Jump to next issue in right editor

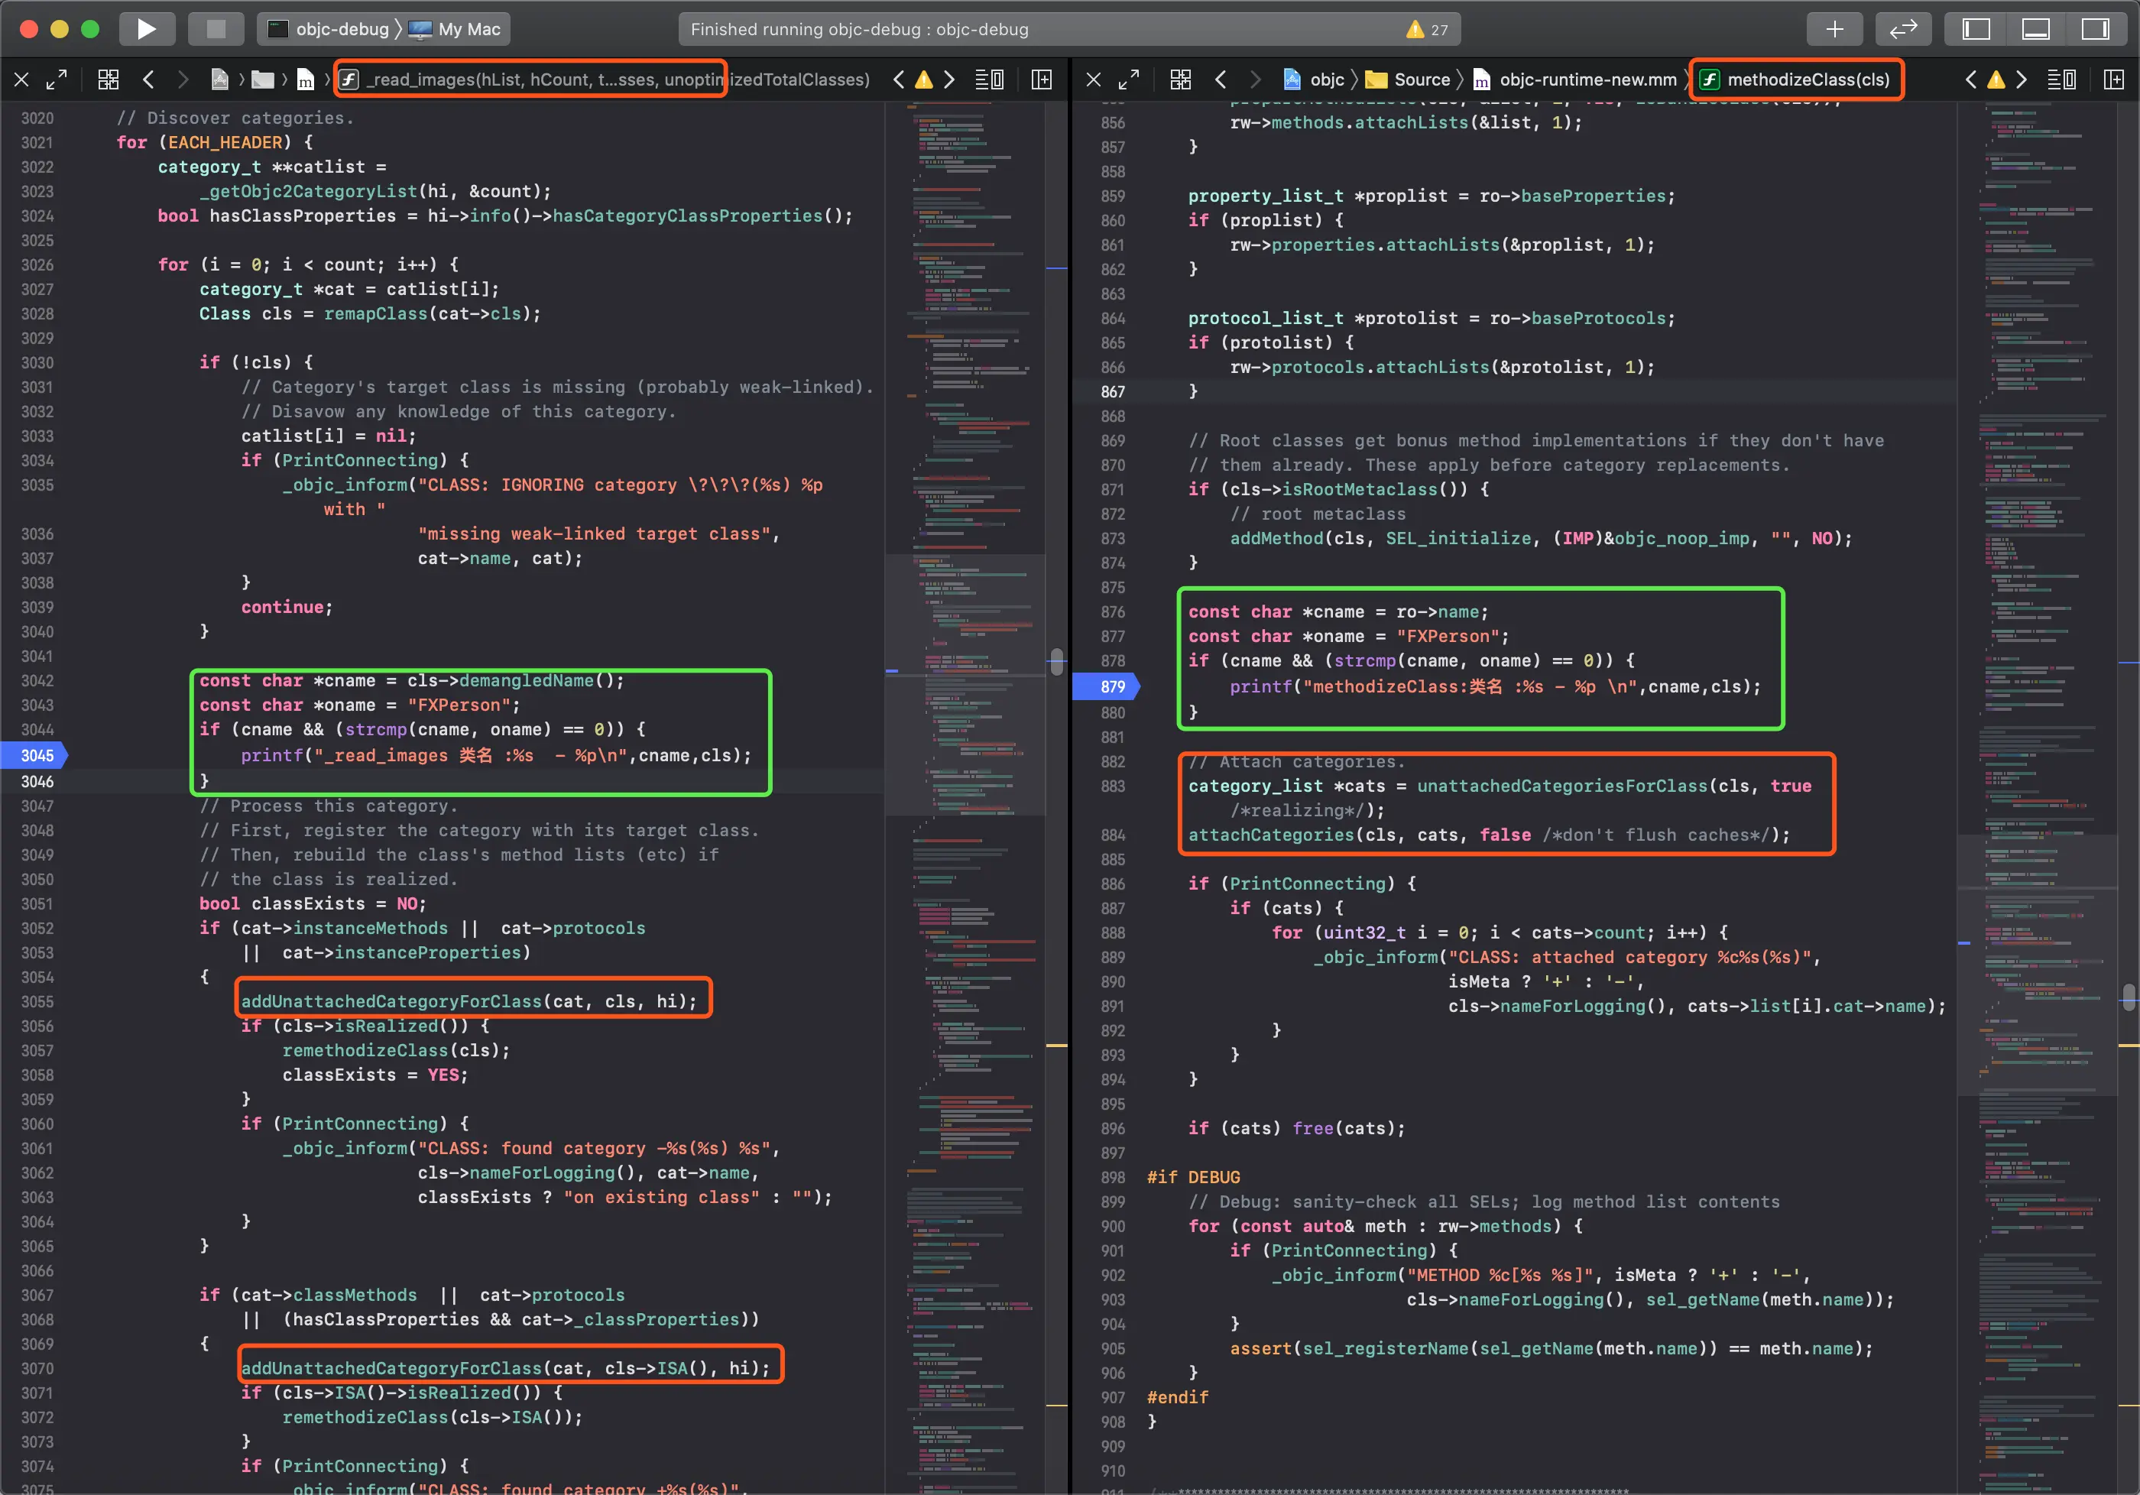[2021, 79]
